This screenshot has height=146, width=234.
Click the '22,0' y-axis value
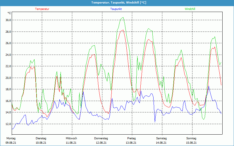[x=8, y=66]
